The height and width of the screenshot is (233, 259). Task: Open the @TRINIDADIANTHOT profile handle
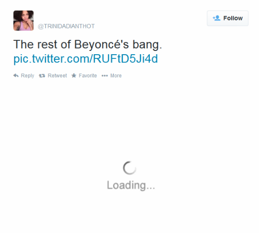pyautogui.click(x=66, y=26)
